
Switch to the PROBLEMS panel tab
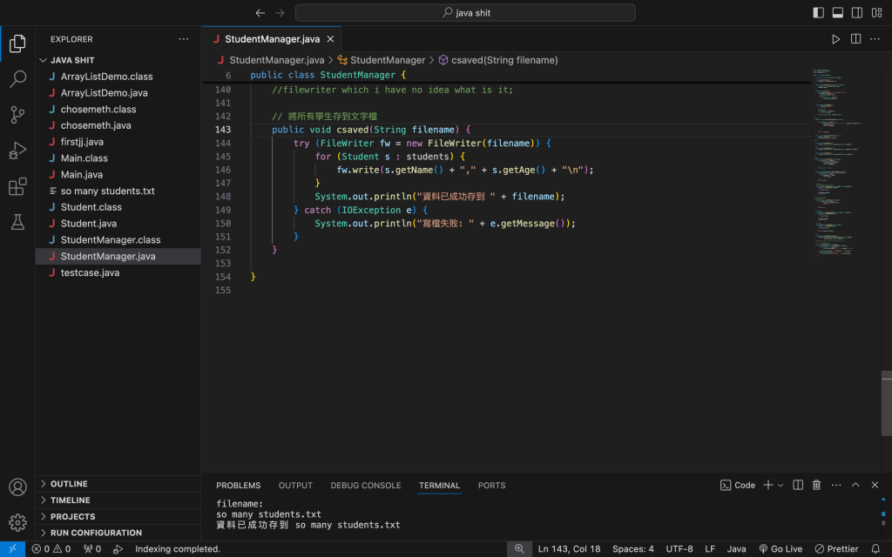point(239,486)
